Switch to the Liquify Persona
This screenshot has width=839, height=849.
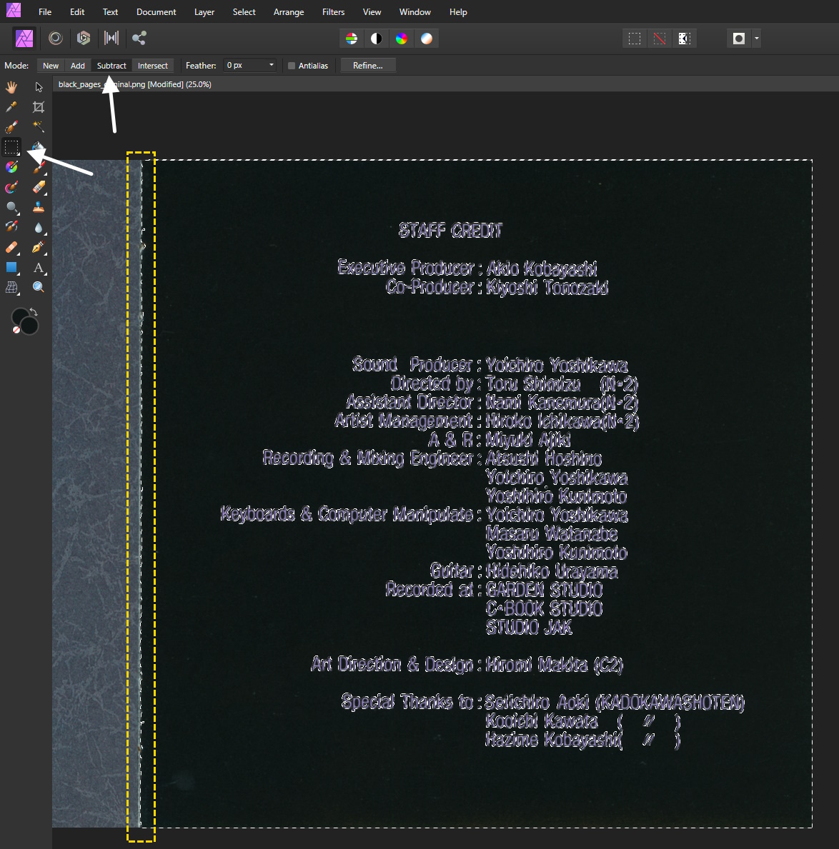coord(56,39)
